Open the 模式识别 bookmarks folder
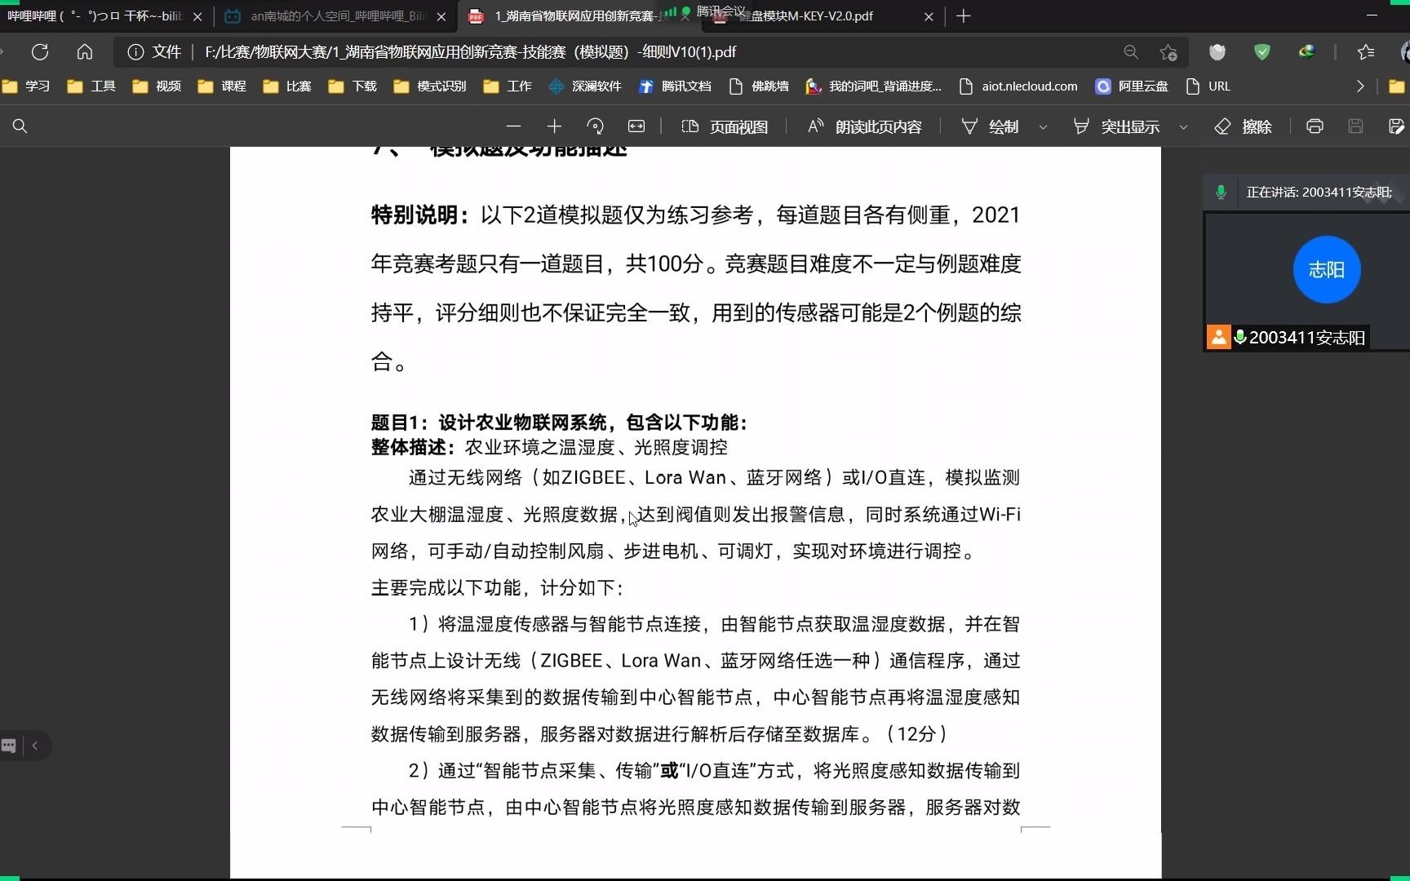The image size is (1410, 881). pyautogui.click(x=430, y=86)
